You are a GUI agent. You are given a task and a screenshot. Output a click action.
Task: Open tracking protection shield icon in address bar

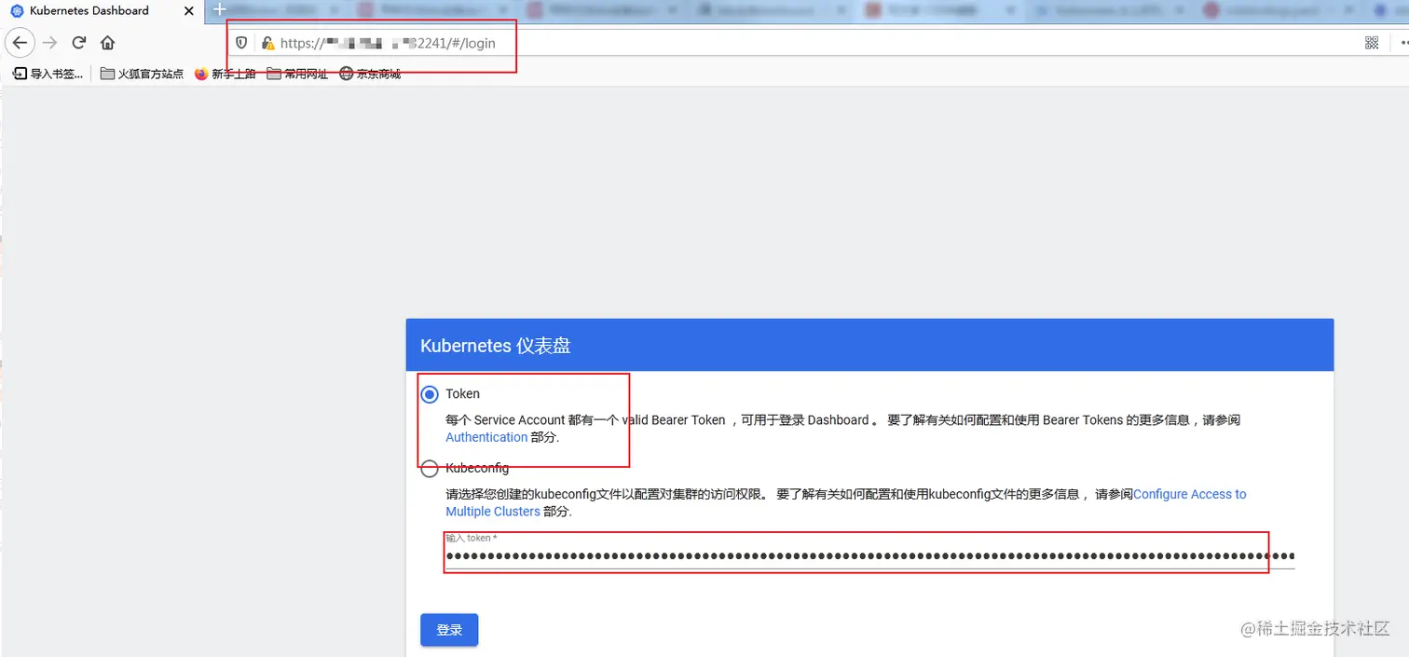(x=240, y=43)
